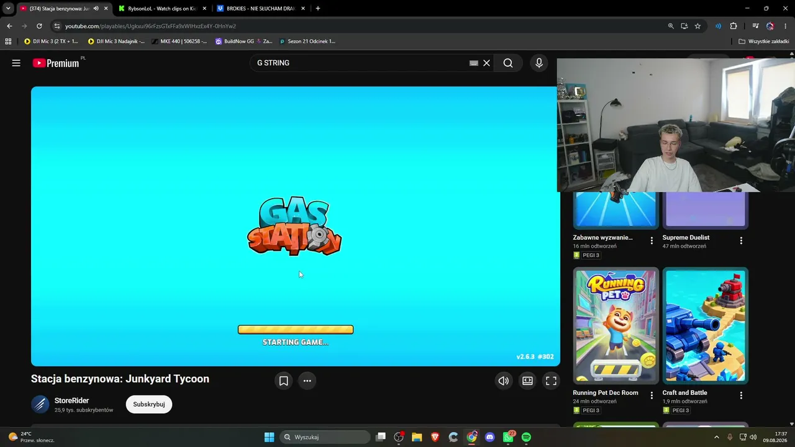Open Sezon 21 Odcinek bookmark

click(x=307, y=42)
